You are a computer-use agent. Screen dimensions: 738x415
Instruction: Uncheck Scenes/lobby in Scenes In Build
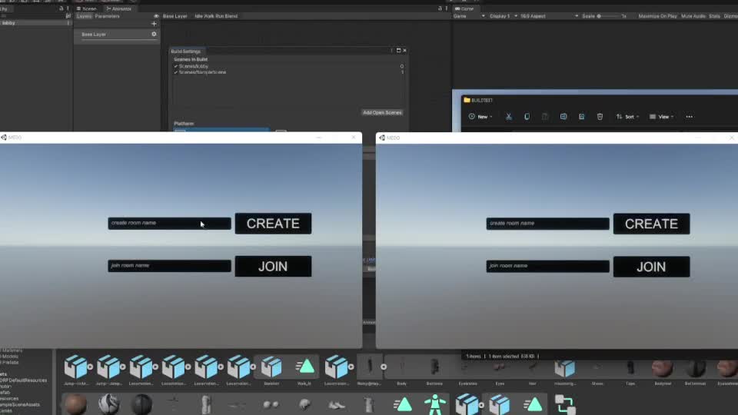(176, 66)
